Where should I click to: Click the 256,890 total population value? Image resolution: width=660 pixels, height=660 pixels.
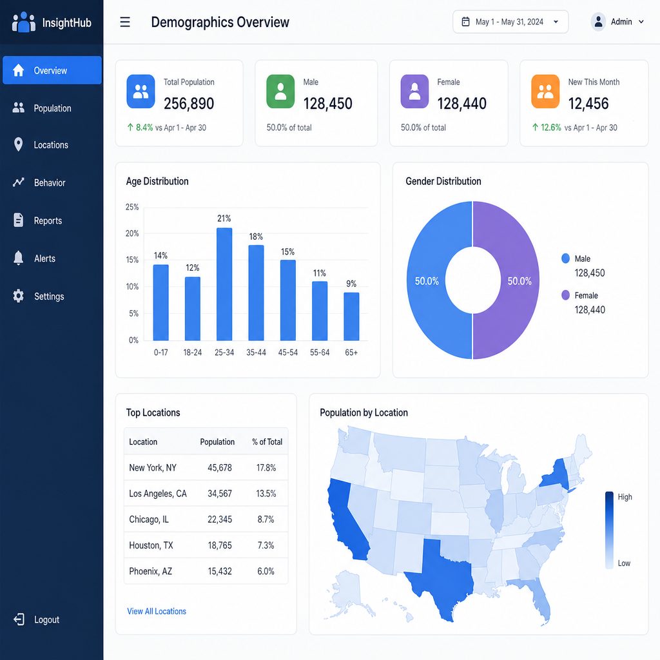point(189,103)
